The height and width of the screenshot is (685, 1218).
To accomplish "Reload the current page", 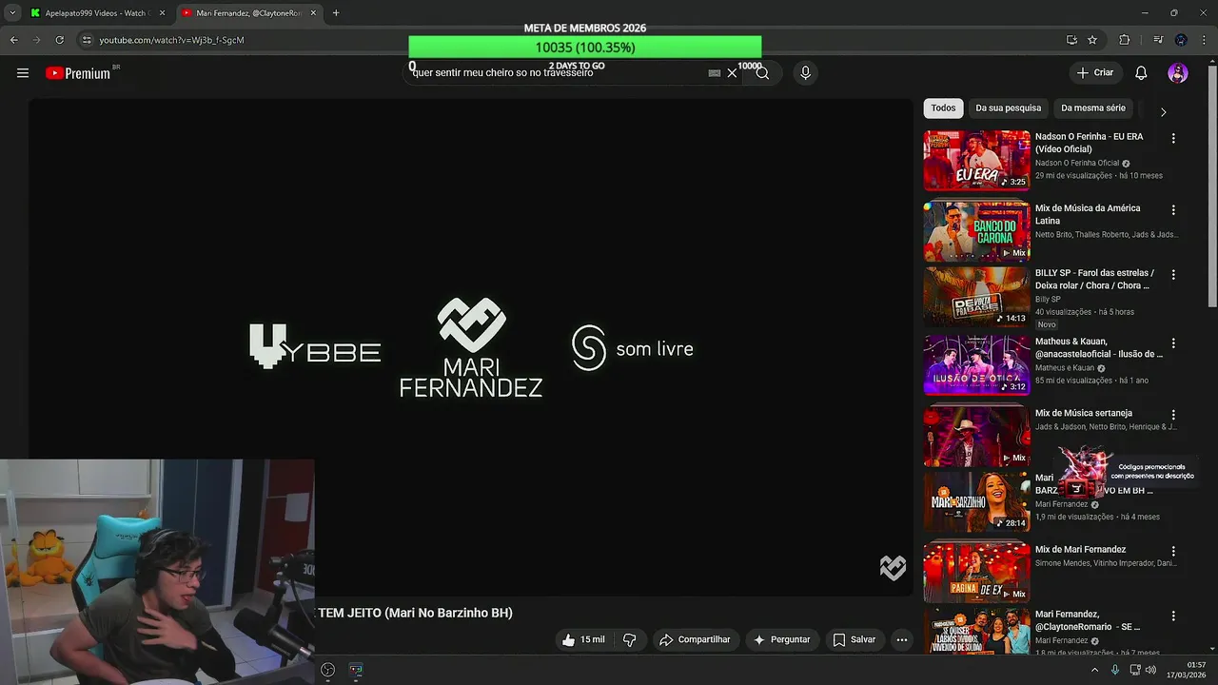I will pyautogui.click(x=59, y=40).
